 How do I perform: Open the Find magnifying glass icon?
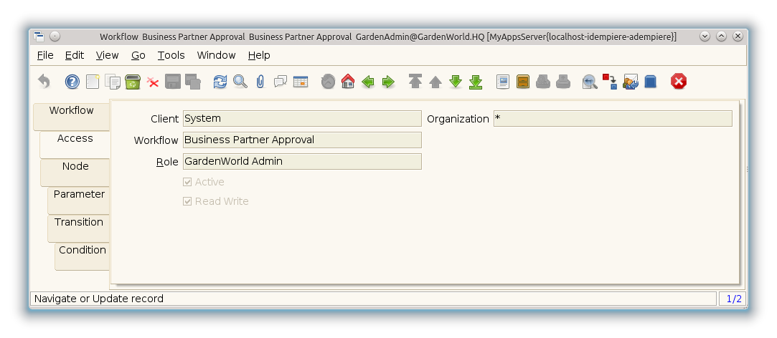(x=240, y=82)
